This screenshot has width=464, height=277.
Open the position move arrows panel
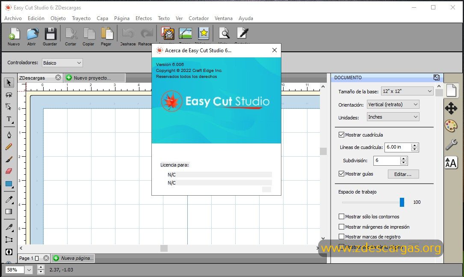tap(451, 108)
